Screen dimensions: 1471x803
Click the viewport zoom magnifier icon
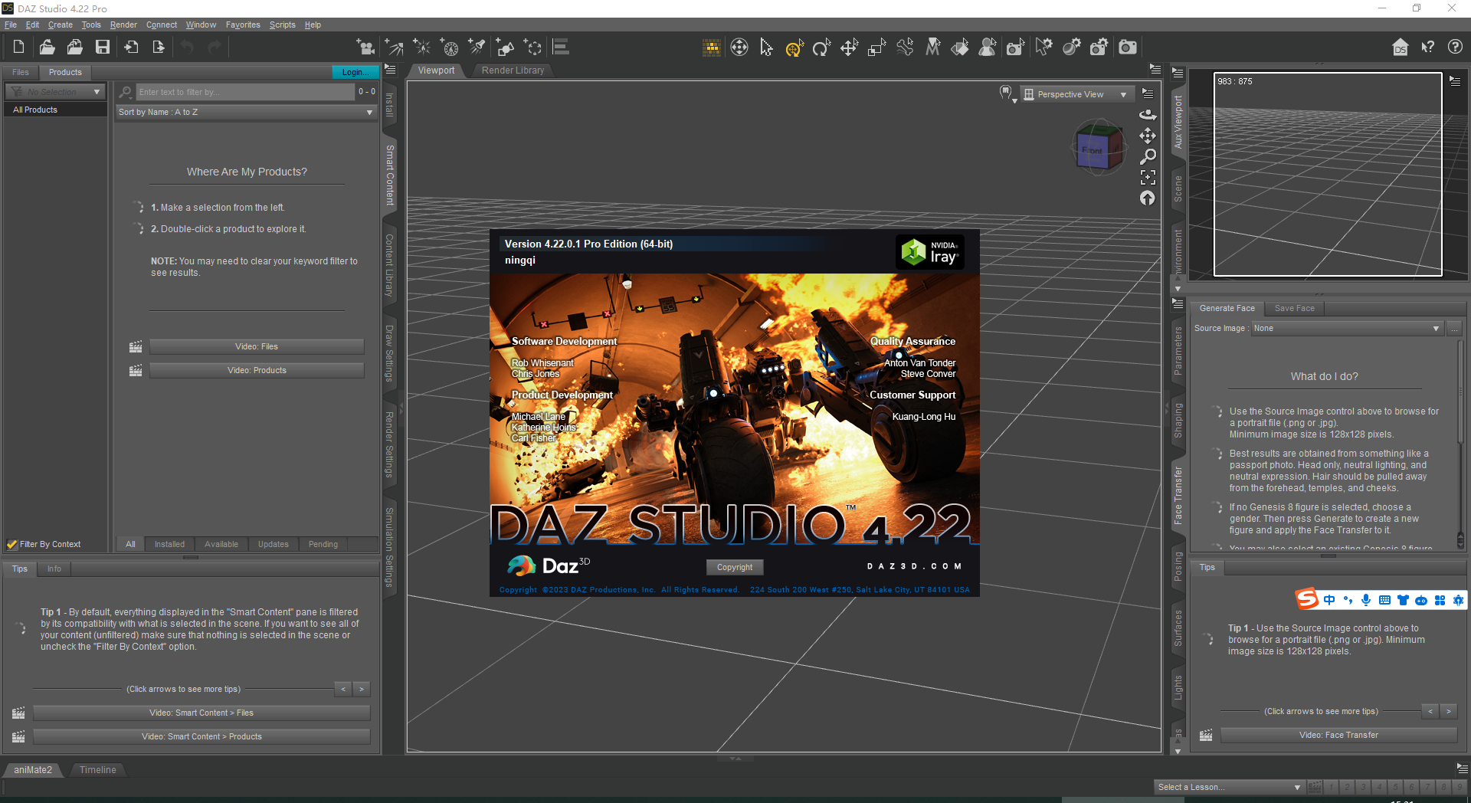[x=1147, y=156]
